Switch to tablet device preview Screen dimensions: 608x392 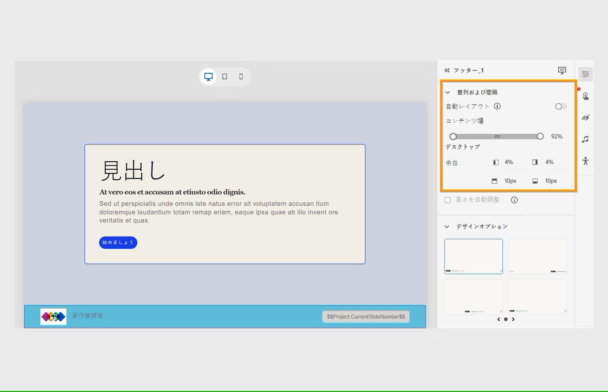225,77
